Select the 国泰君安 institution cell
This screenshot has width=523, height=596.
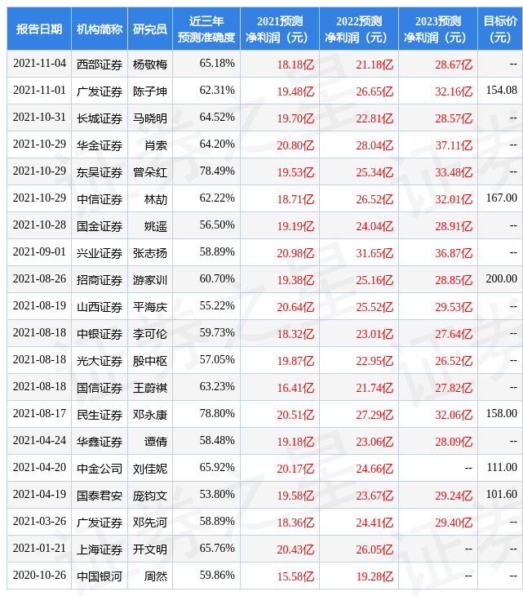pyautogui.click(x=100, y=496)
